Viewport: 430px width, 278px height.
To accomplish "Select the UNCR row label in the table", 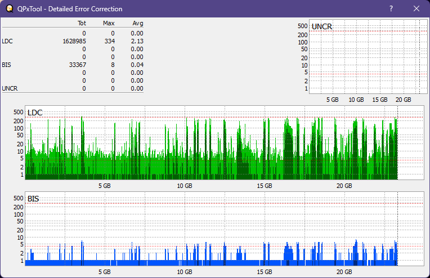I will pos(10,88).
